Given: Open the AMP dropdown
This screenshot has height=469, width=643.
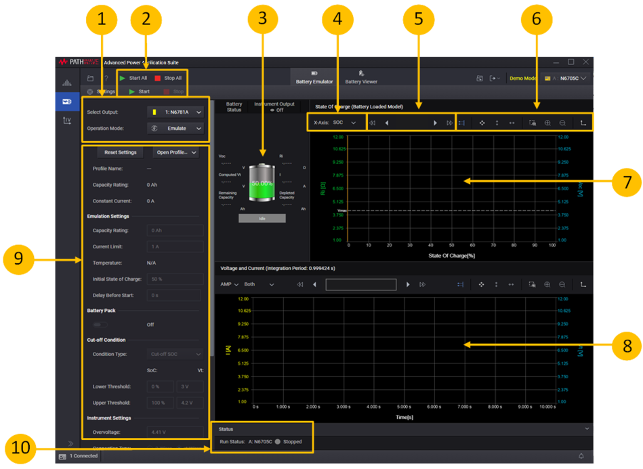Looking at the screenshot, I should pos(229,284).
